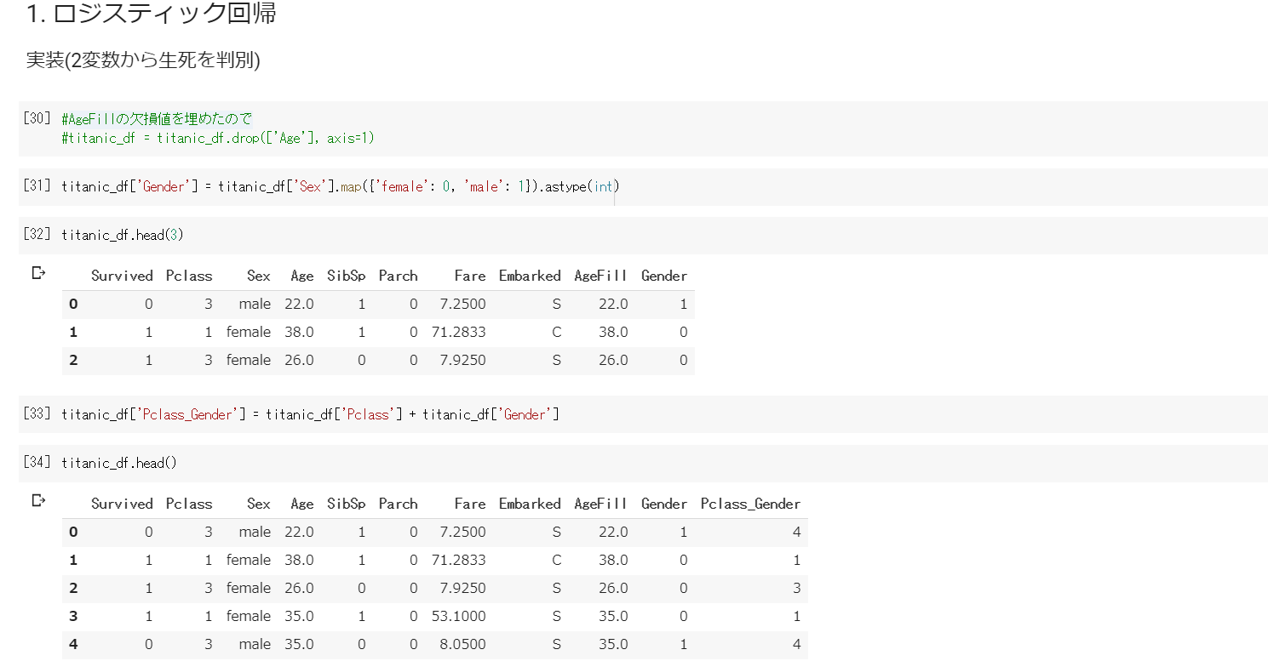
Task: Click fare value 71.2833 in first table
Action: pos(459,332)
